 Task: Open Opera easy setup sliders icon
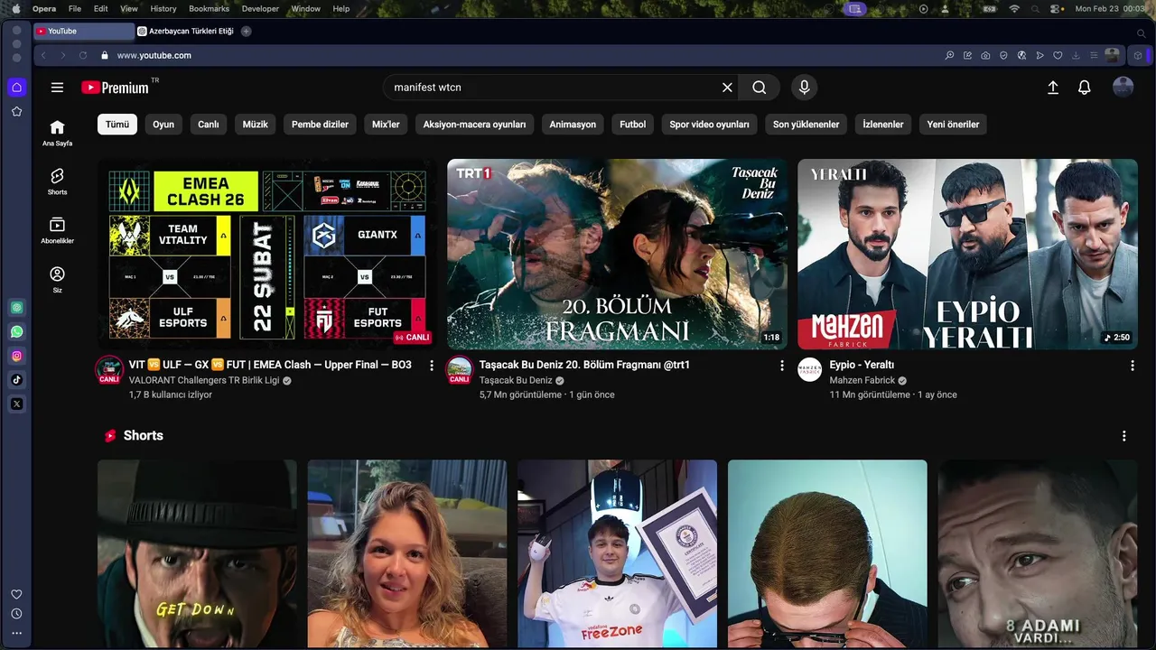click(1094, 55)
